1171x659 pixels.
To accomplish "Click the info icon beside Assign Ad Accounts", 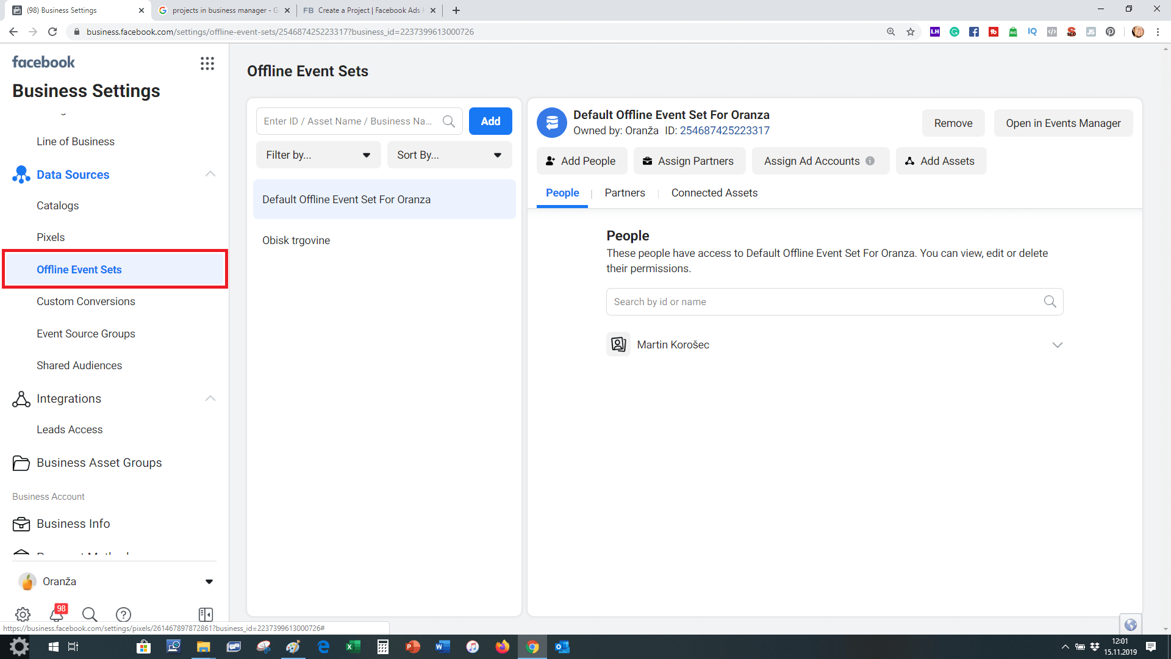I will tap(870, 161).
